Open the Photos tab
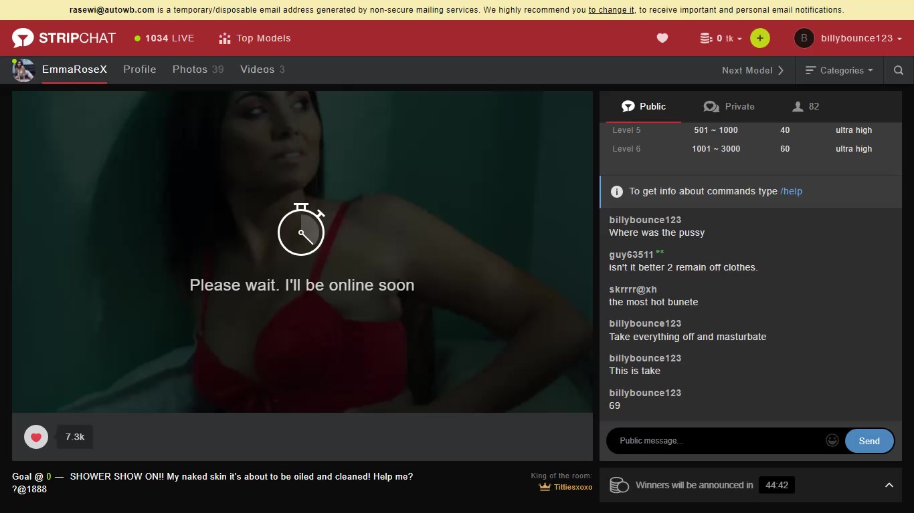Viewport: 914px width, 513px height. point(197,69)
